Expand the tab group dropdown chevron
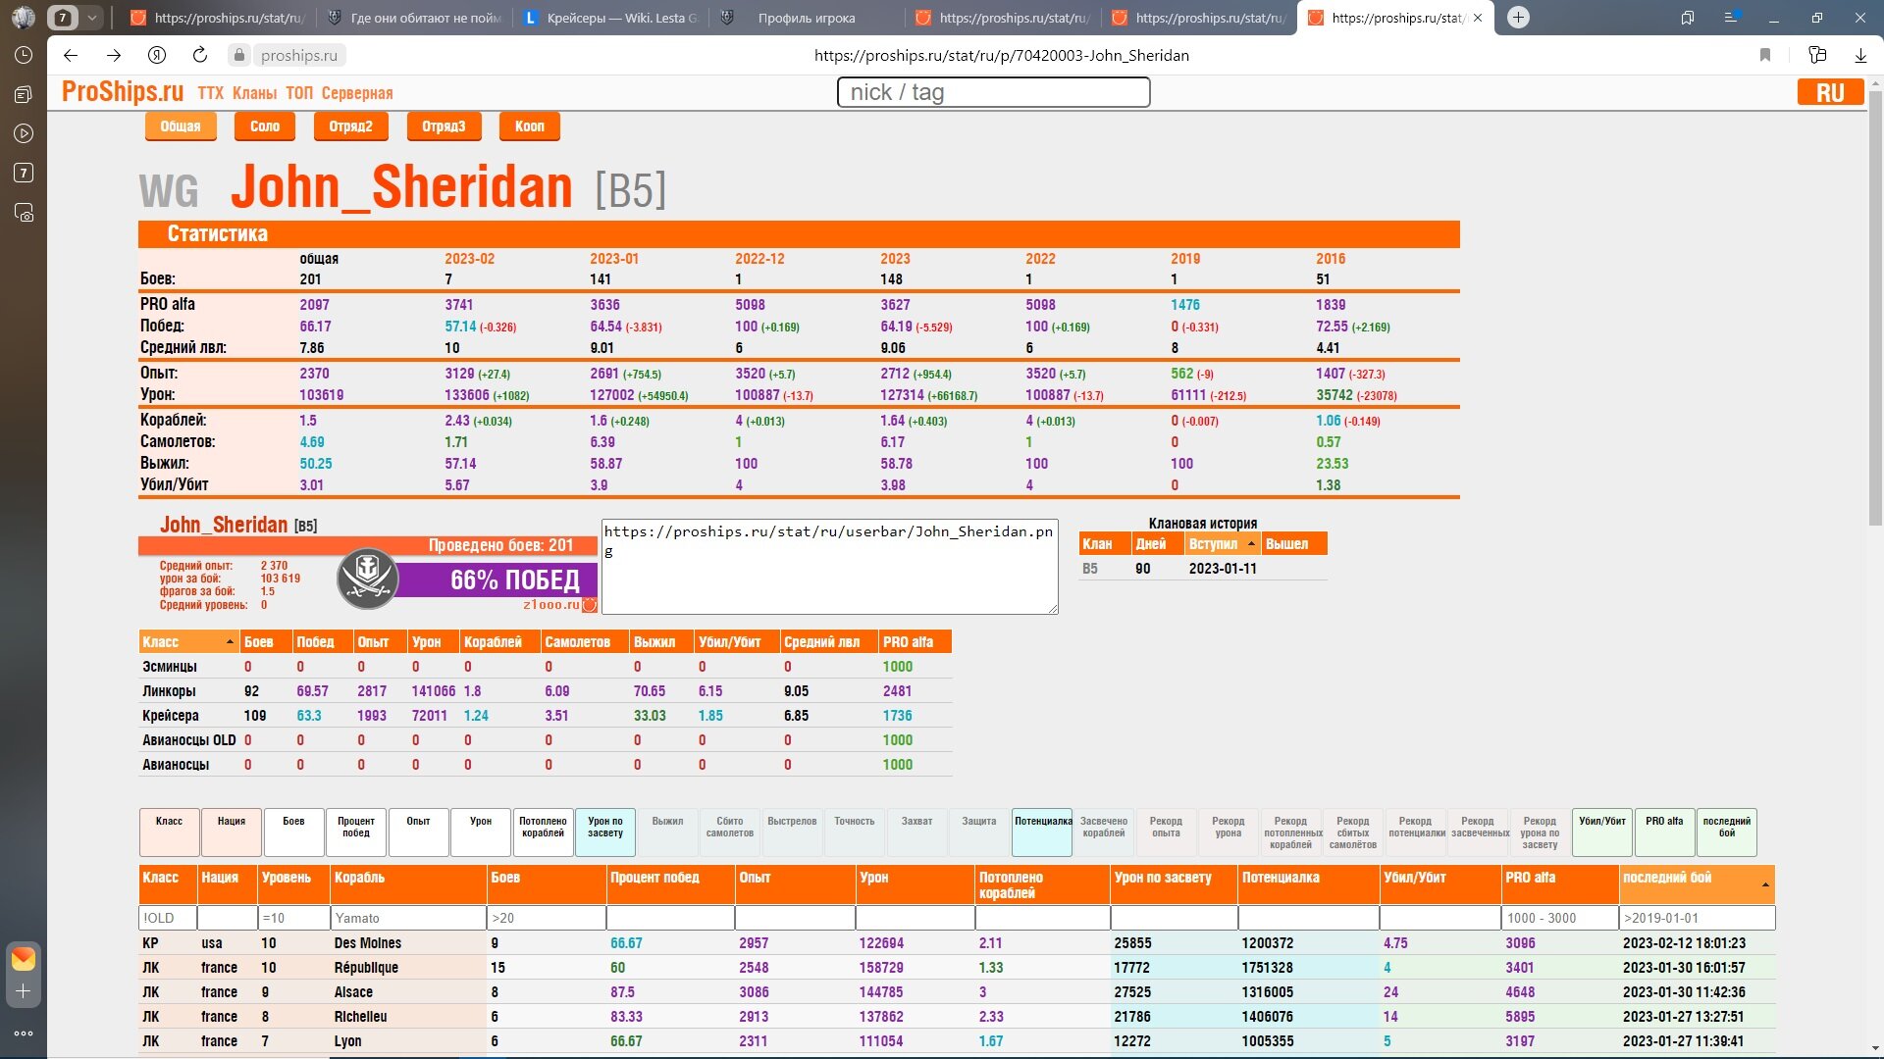Screen dimensions: 1884x1059 click(91, 18)
